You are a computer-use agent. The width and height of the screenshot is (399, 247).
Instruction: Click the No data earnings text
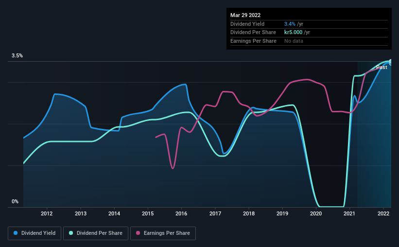294,41
